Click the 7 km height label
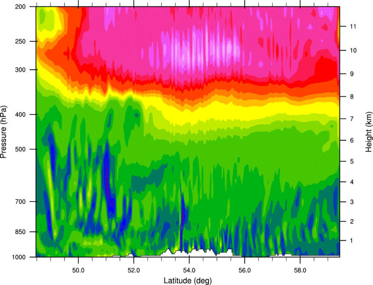This screenshot has height=285, width=373. tap(352, 119)
